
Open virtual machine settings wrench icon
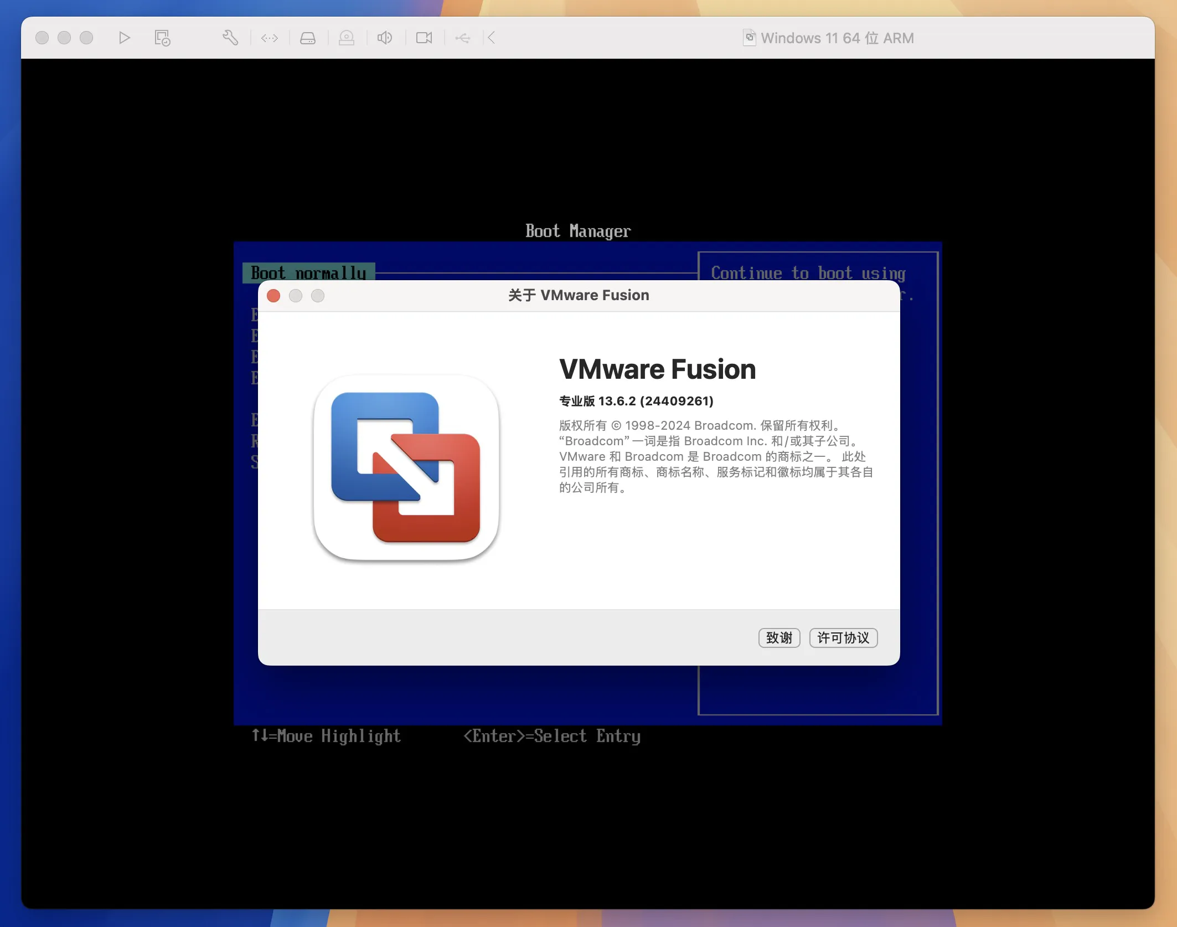pyautogui.click(x=230, y=38)
